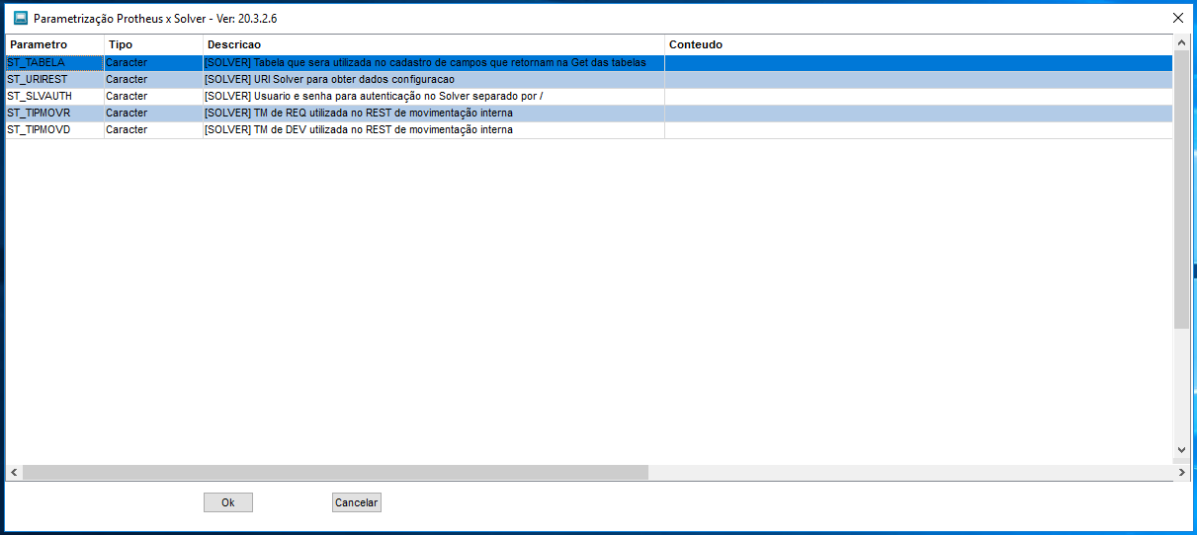The height and width of the screenshot is (535, 1197).
Task: Click the Cancelar button
Action: tap(357, 502)
